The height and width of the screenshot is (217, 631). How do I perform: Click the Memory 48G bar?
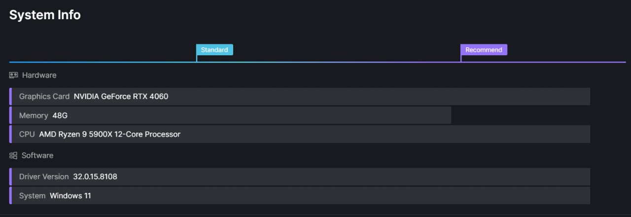pyautogui.click(x=230, y=115)
